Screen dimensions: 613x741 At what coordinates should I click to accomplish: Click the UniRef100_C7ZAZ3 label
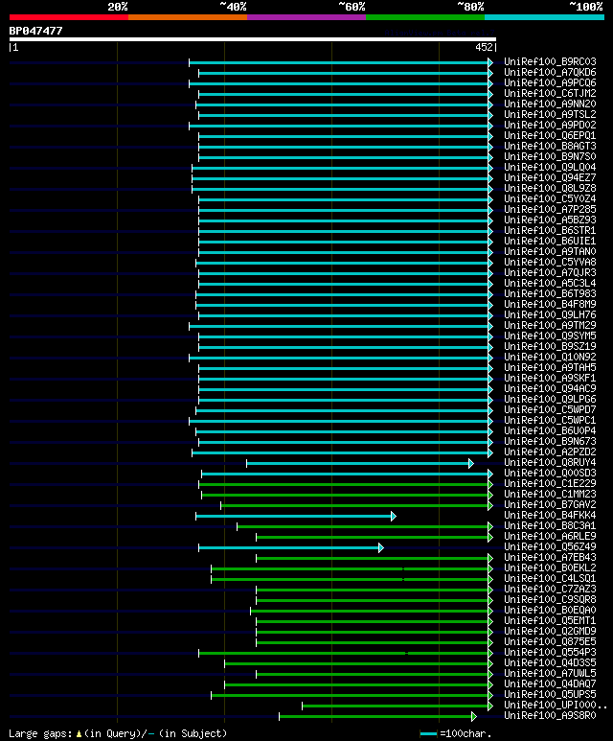(550, 589)
